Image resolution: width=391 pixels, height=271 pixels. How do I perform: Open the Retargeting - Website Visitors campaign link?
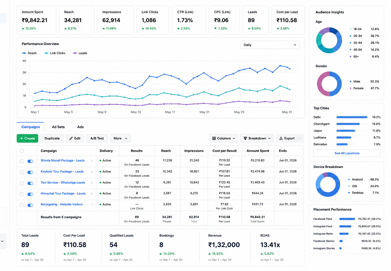(x=62, y=204)
